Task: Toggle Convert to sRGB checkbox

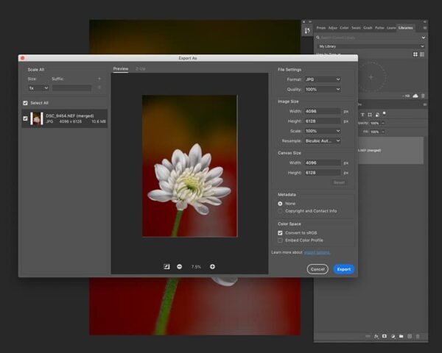Action: (280, 233)
